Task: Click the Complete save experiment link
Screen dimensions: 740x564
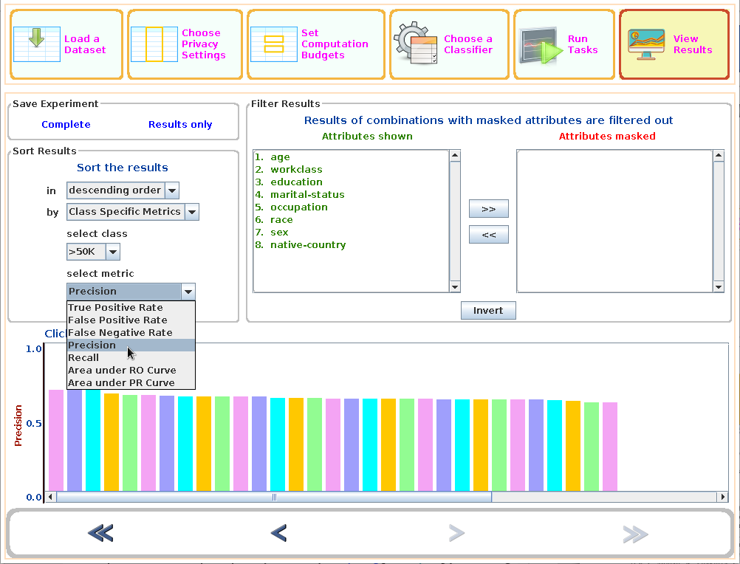Action: coord(66,125)
